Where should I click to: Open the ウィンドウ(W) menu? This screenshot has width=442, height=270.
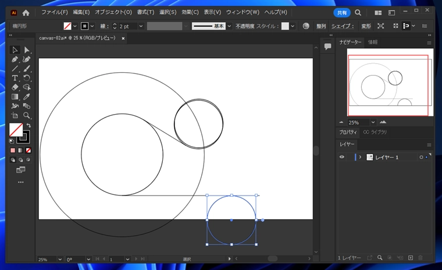click(243, 12)
